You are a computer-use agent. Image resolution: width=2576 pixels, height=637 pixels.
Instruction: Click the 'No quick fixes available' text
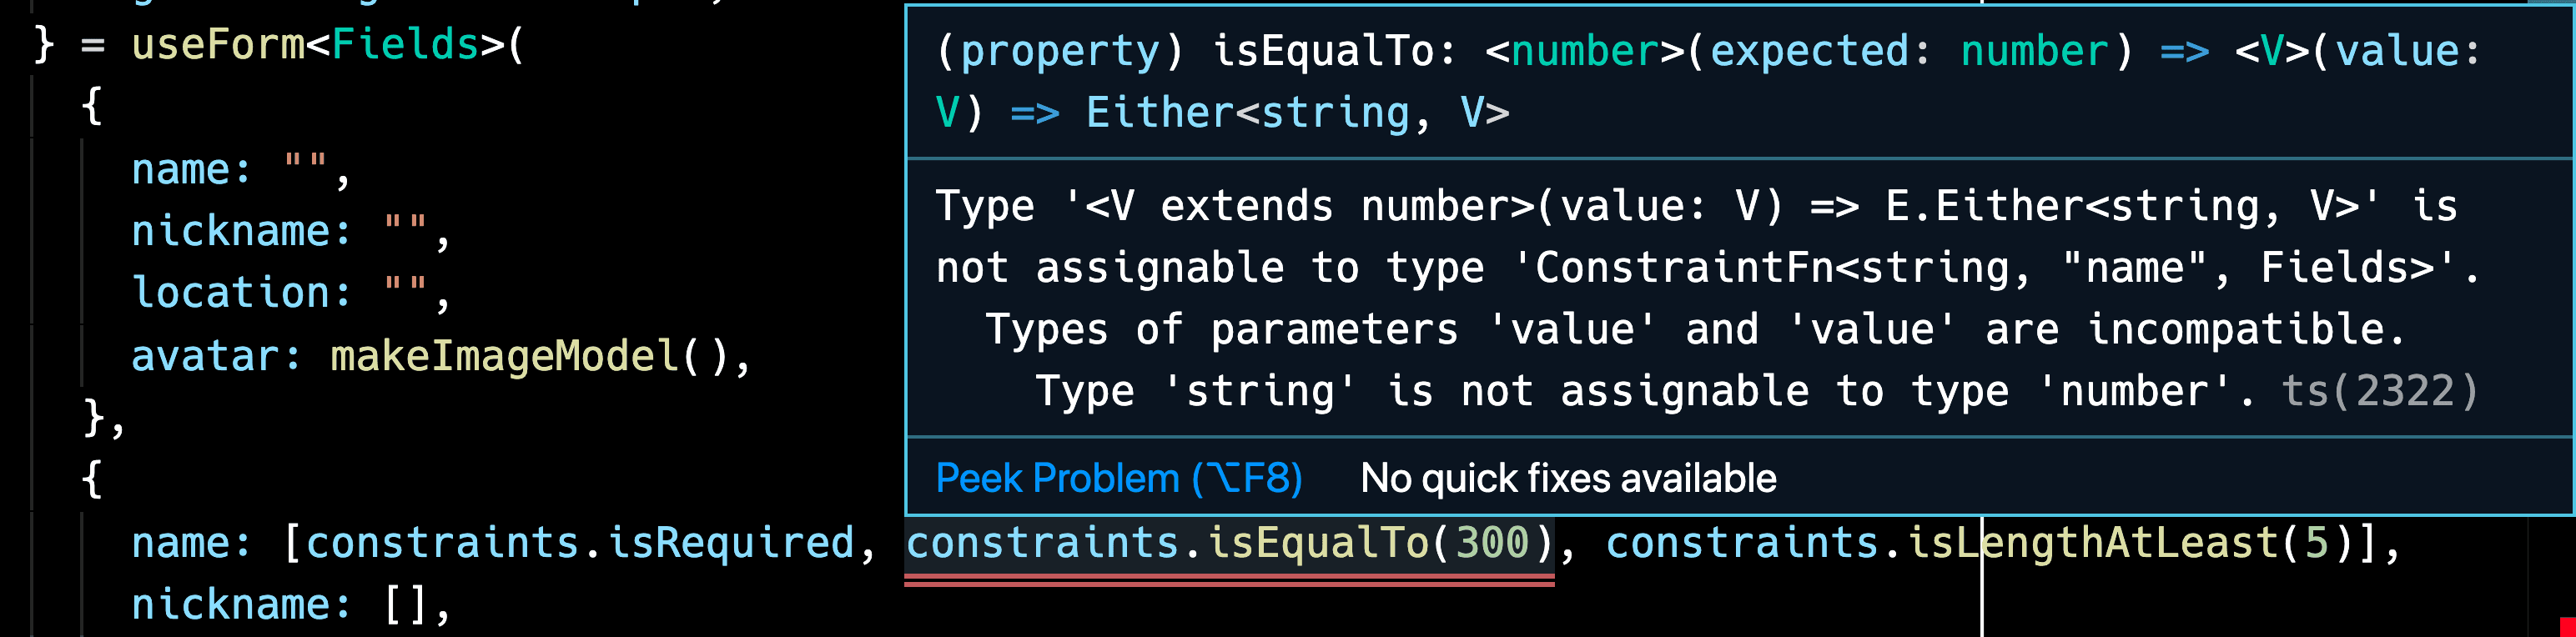point(1568,479)
